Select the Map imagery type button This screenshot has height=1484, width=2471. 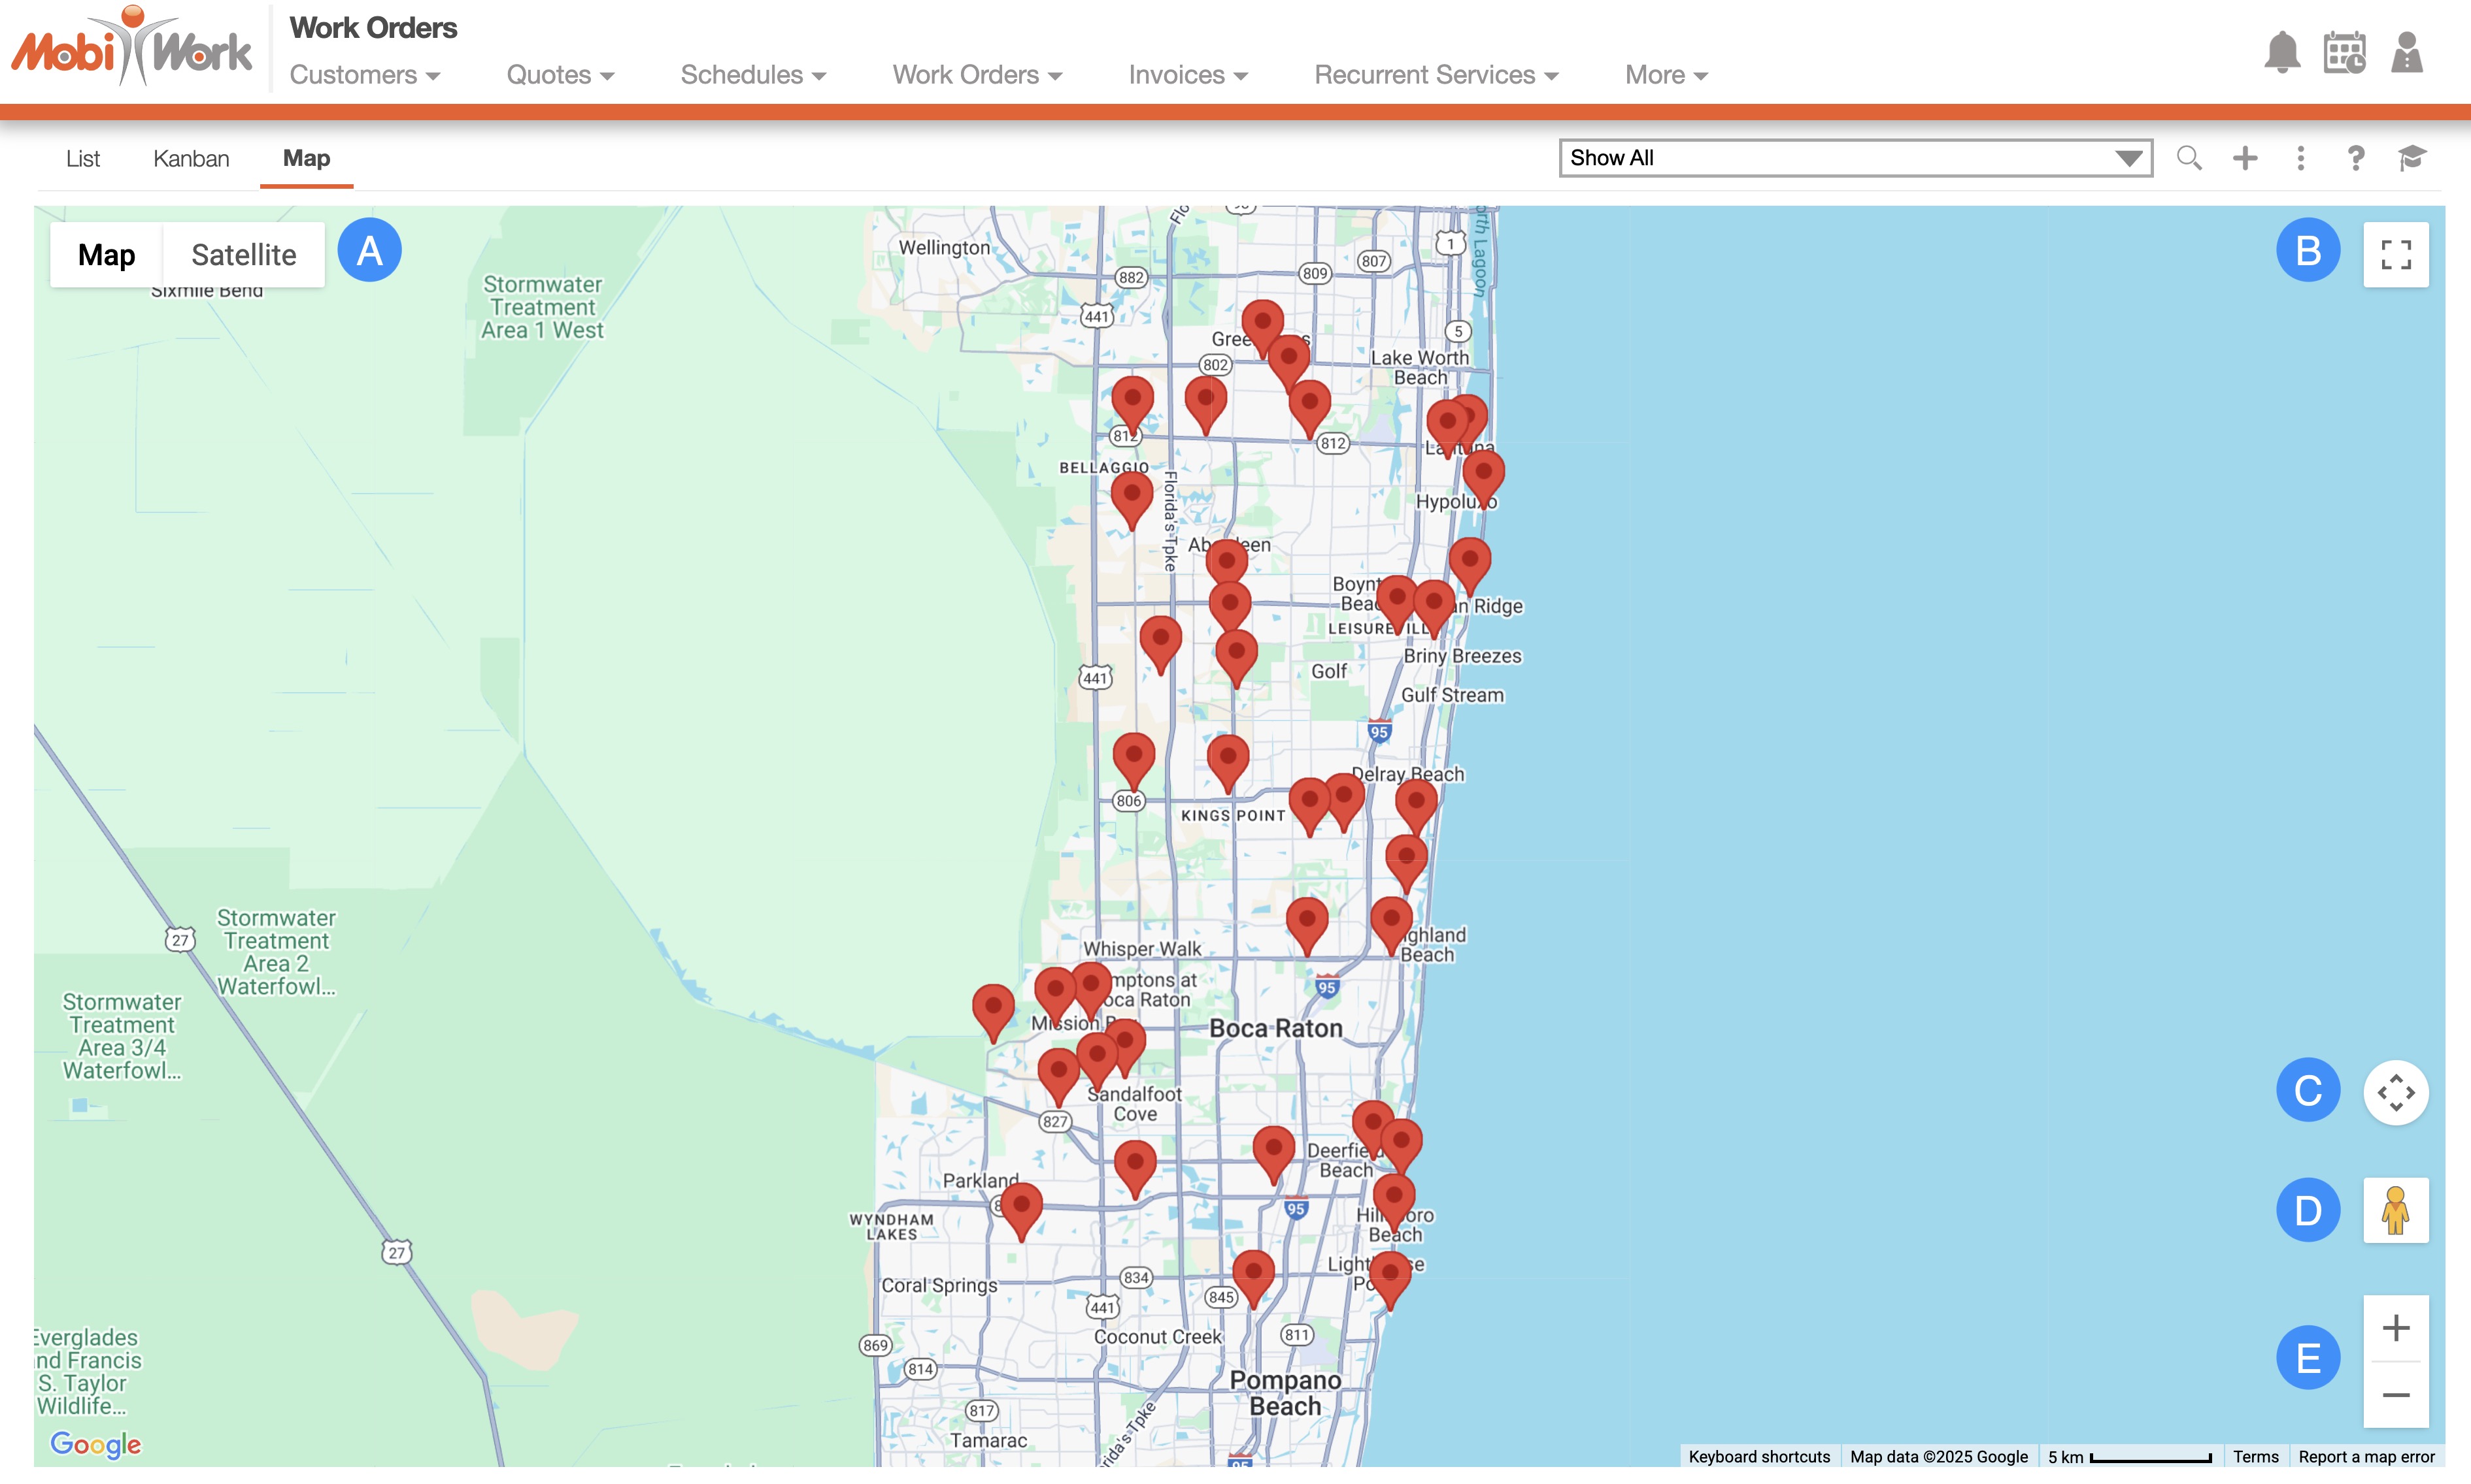coord(106,255)
